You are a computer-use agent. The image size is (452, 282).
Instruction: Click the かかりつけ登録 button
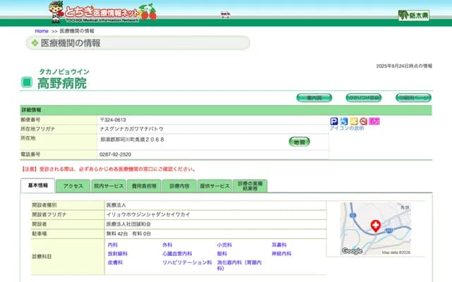(363, 98)
